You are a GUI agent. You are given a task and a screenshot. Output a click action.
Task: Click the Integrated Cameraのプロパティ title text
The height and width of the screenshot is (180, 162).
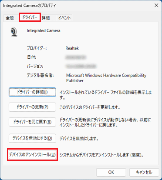[x=30, y=6]
